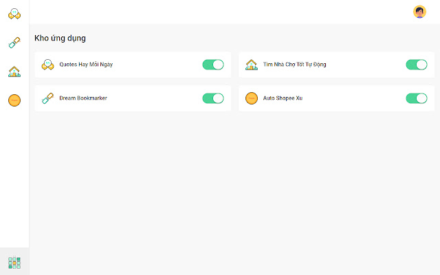This screenshot has width=440, height=275.
Task: Click the Dream Bookmarker card chain icon
Action: (x=47, y=98)
